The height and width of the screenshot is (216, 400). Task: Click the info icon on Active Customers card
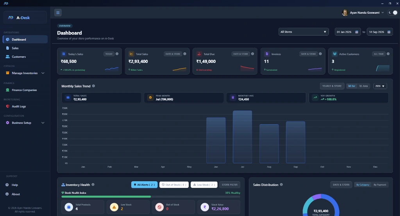[x=388, y=54]
